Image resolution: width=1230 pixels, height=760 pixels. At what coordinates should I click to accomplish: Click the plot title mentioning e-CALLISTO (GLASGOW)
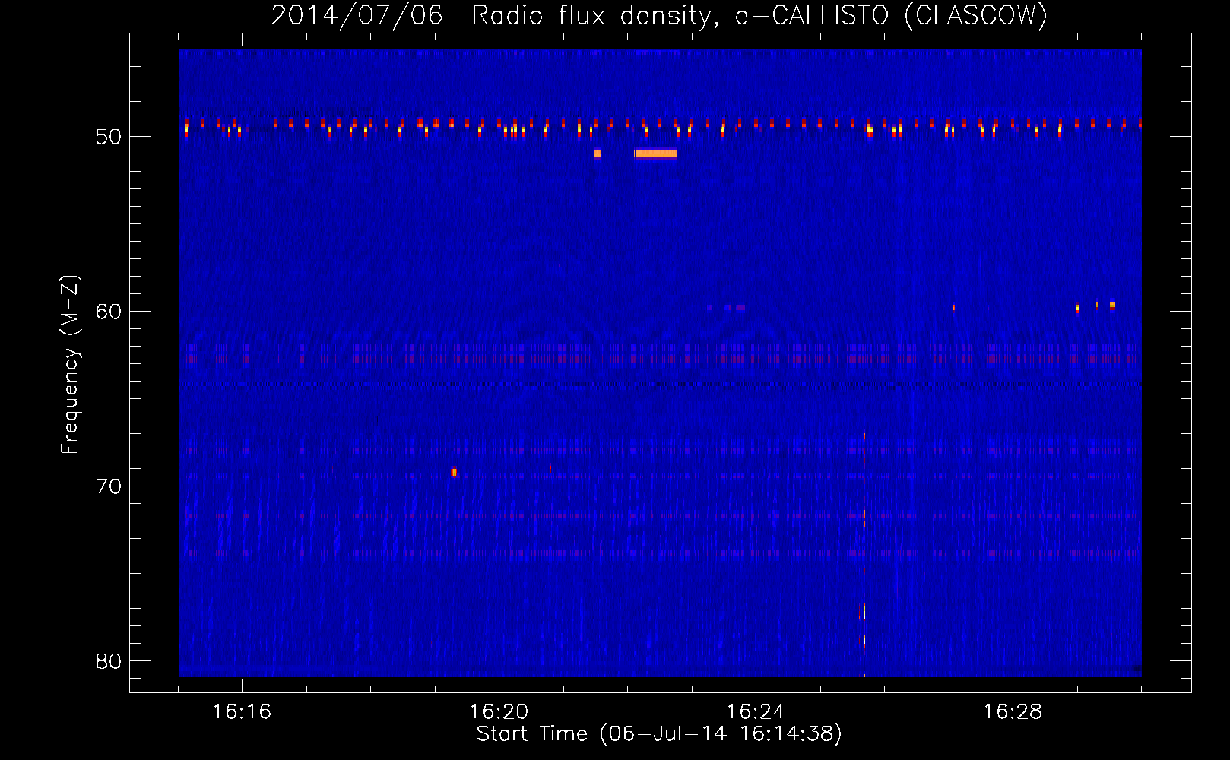[659, 15]
